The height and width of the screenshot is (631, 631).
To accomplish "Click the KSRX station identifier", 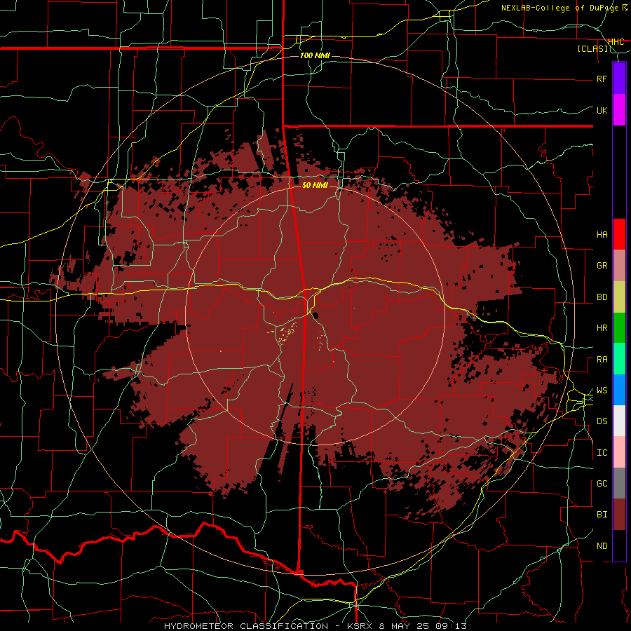I will (360, 626).
